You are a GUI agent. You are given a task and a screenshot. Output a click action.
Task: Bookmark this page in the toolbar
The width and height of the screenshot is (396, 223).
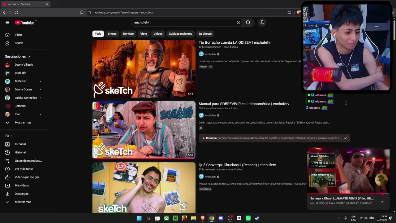(x=82, y=12)
